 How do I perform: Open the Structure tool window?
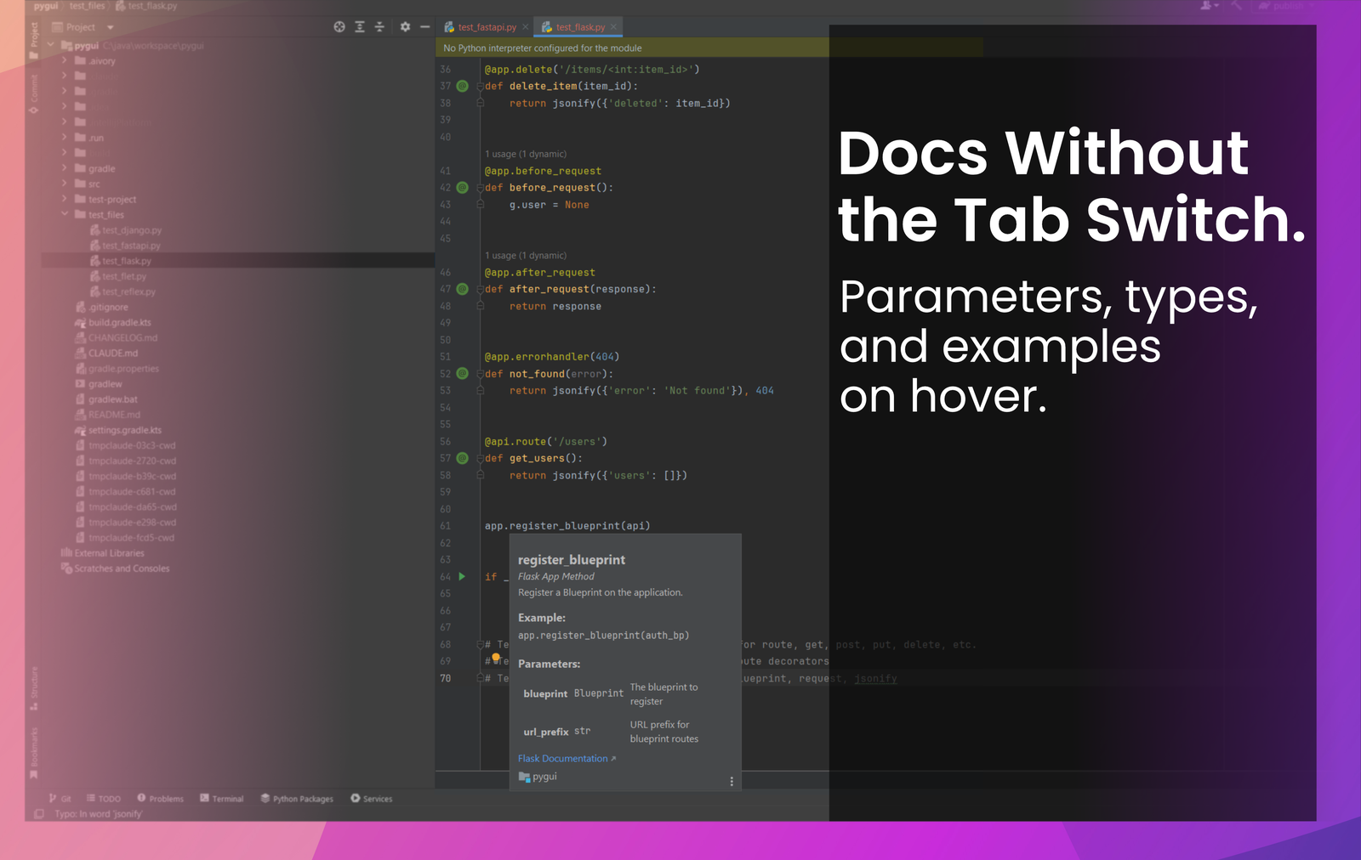(34, 688)
